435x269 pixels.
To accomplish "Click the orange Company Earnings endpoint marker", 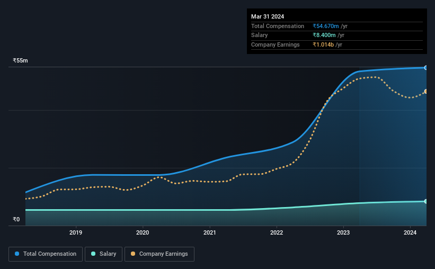I will point(425,92).
